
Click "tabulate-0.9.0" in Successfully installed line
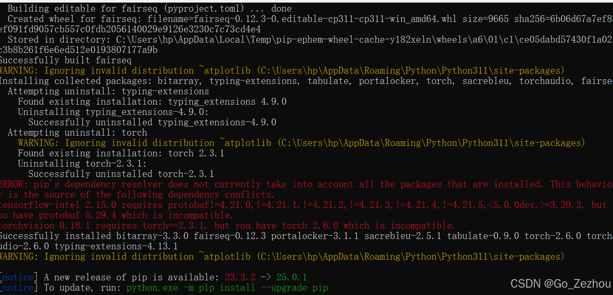click(x=483, y=236)
